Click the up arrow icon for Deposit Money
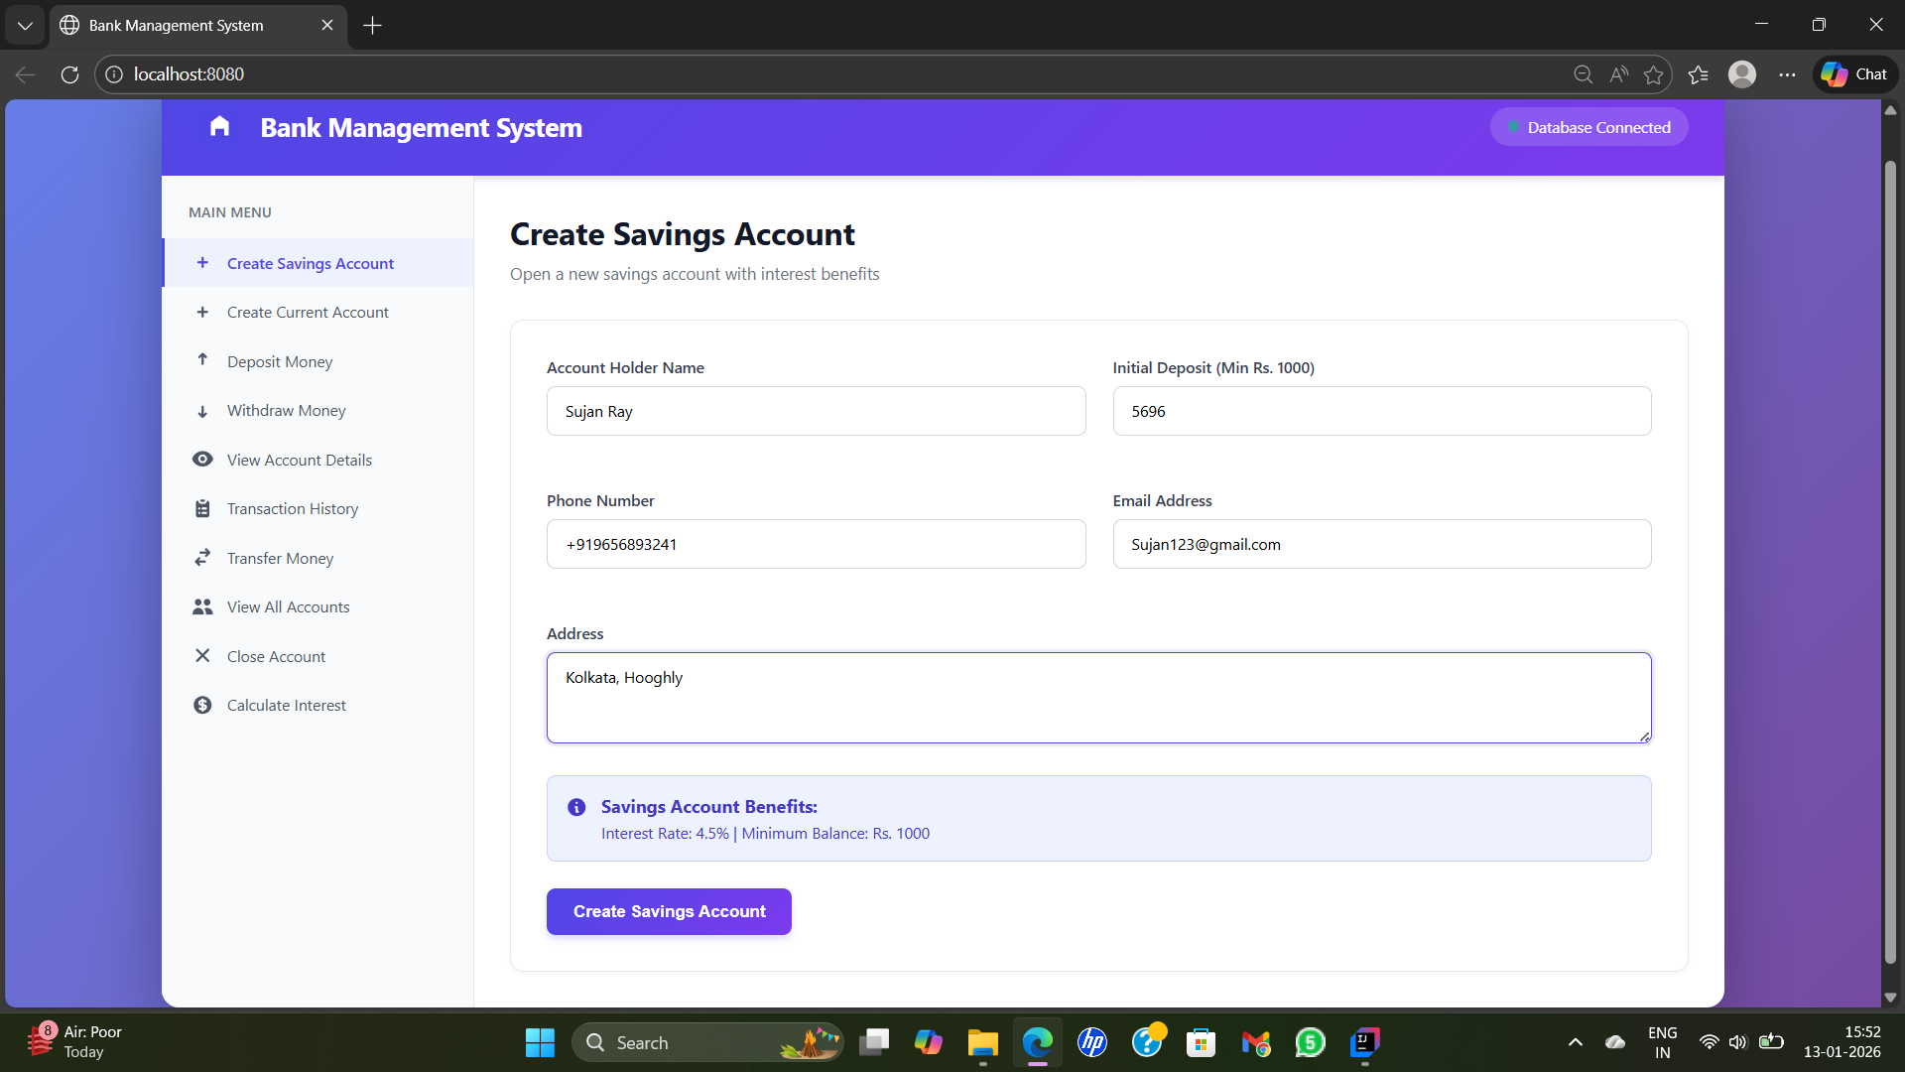Viewport: 1905px width, 1072px height. [x=202, y=360]
